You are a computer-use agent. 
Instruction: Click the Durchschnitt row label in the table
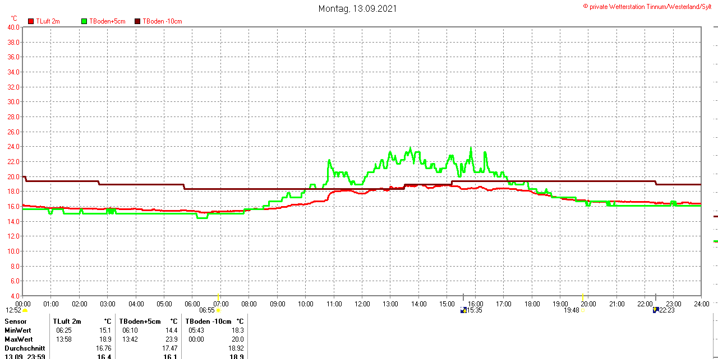click(25, 348)
